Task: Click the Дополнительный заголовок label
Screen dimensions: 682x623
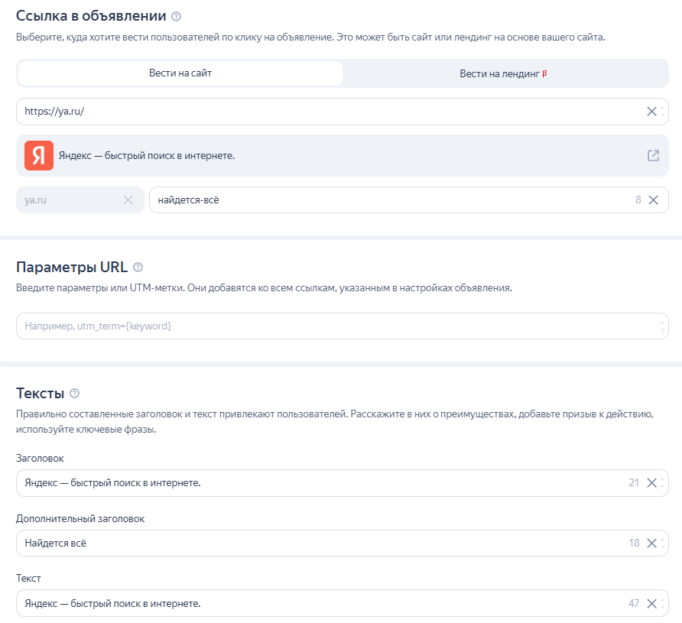Action: (80, 519)
